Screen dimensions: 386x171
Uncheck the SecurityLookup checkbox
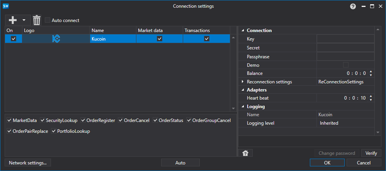[43, 120]
